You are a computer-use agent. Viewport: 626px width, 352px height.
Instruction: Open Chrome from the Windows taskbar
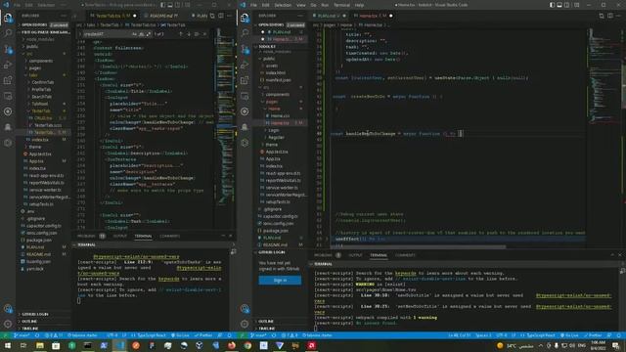[247, 345]
